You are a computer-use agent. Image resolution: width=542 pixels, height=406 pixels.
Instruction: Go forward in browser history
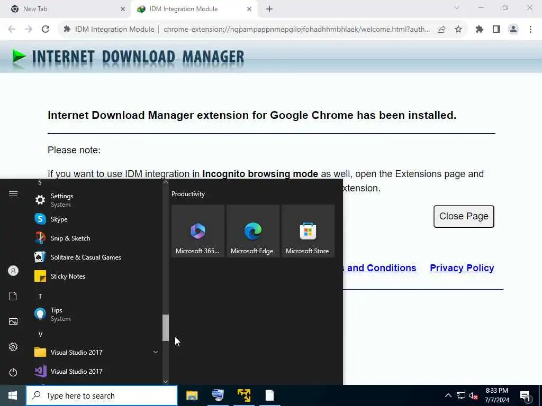click(29, 29)
